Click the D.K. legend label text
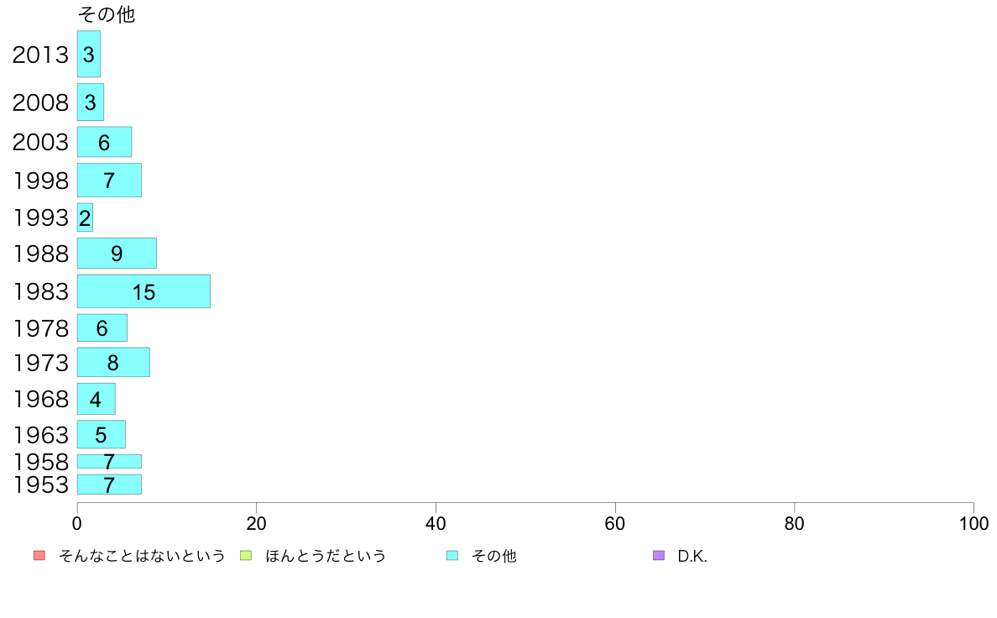The image size is (997, 618). pyautogui.click(x=692, y=556)
